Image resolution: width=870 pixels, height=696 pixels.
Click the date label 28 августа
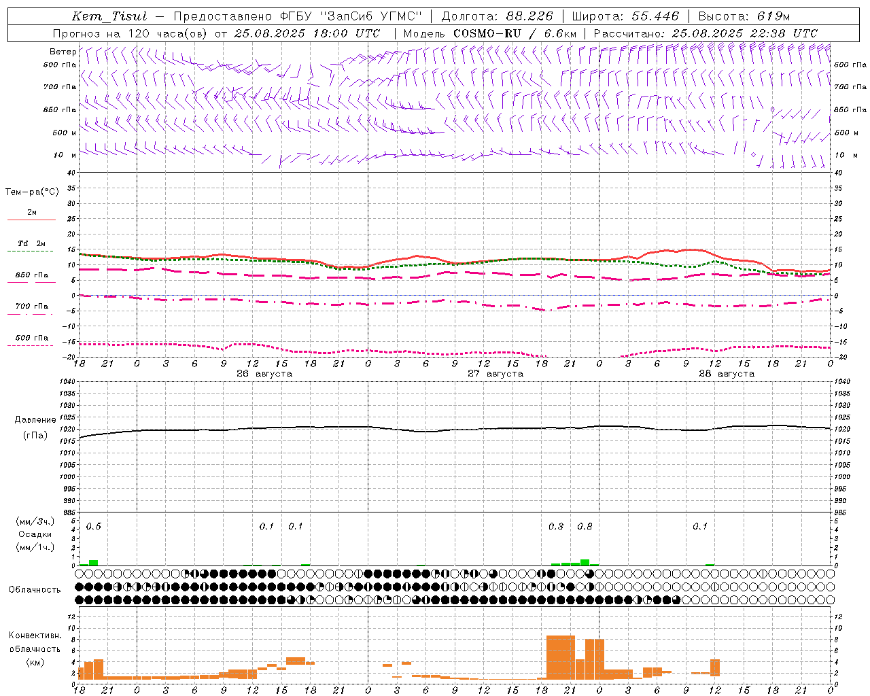tap(727, 374)
